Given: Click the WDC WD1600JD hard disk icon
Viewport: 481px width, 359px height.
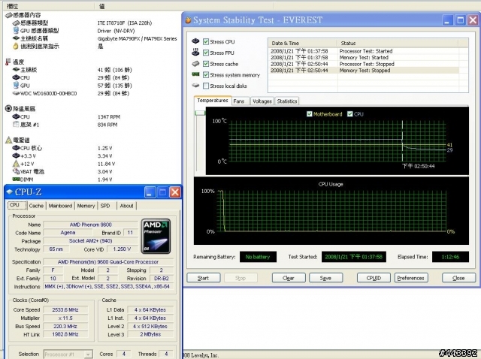Looking at the screenshot, I should coord(16,93).
